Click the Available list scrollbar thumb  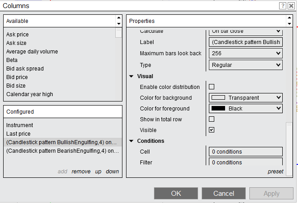pos(118,33)
